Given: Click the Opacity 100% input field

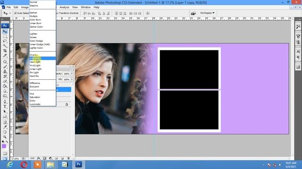Looking at the screenshot, I should [x=67, y=74].
